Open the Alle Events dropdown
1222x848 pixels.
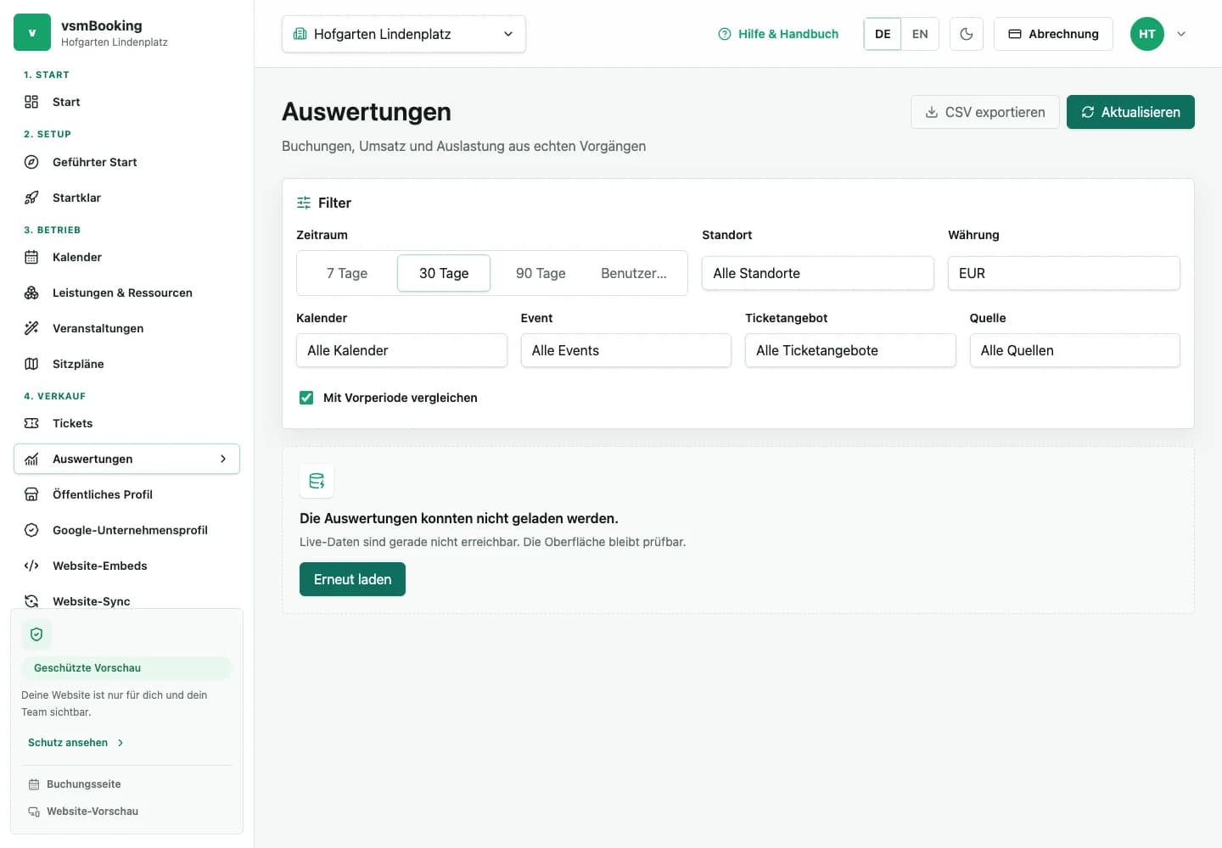(x=626, y=350)
